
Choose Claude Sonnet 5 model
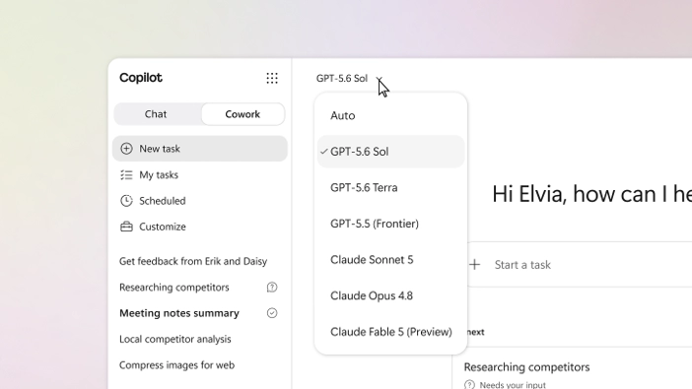coord(390,260)
